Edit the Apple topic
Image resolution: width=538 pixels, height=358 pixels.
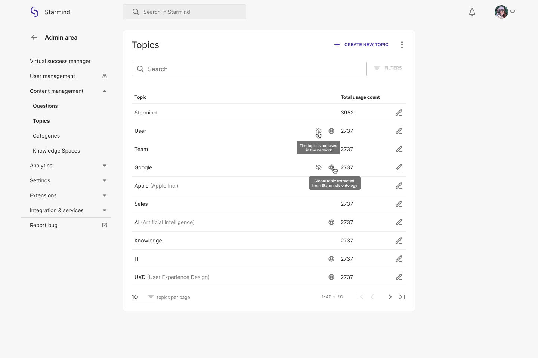(399, 186)
